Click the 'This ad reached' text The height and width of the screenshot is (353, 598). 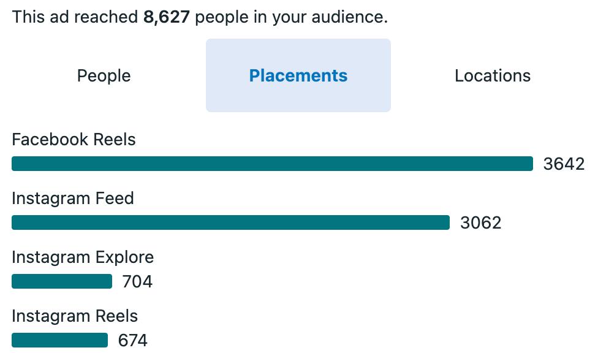tap(75, 17)
